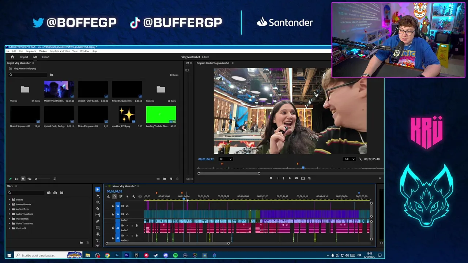Open the Program monitor button editor plus
This screenshot has width=468, height=263.
point(380,178)
